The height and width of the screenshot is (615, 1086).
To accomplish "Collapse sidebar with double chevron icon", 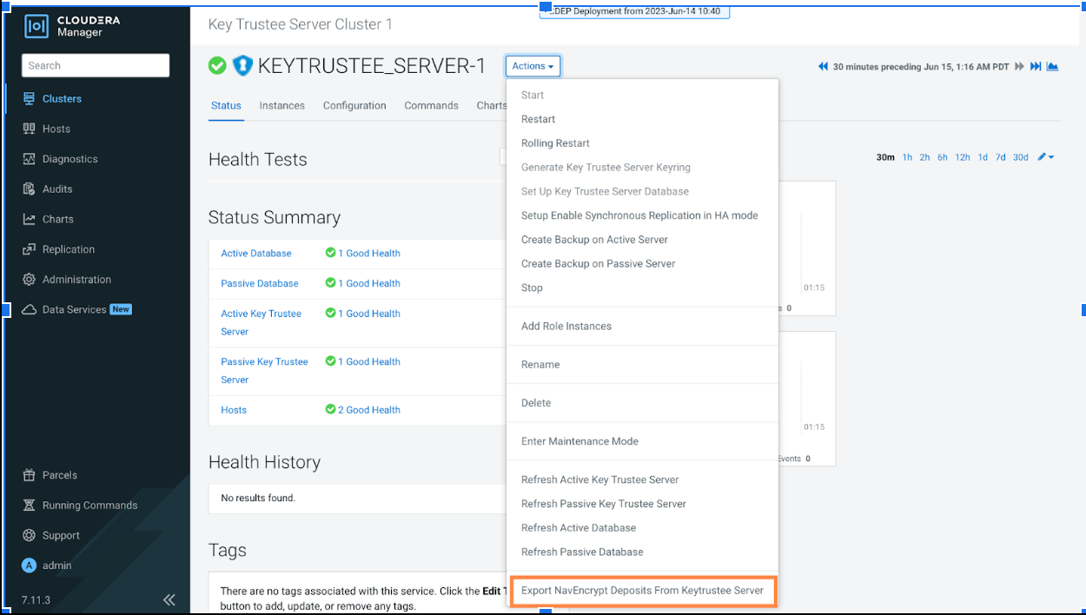I will point(169,599).
